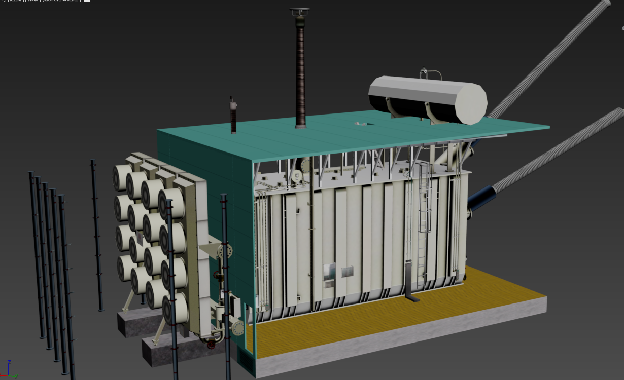The image size is (624, 380).
Task: Click the XYZ world axis tripod
Action: [x=9, y=370]
